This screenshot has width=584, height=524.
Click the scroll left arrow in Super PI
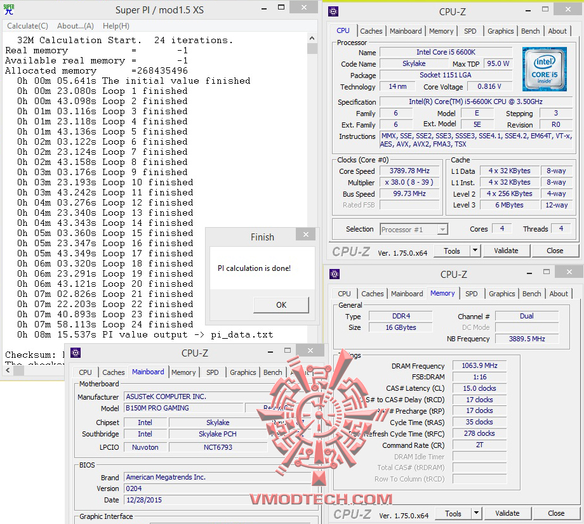(x=8, y=370)
